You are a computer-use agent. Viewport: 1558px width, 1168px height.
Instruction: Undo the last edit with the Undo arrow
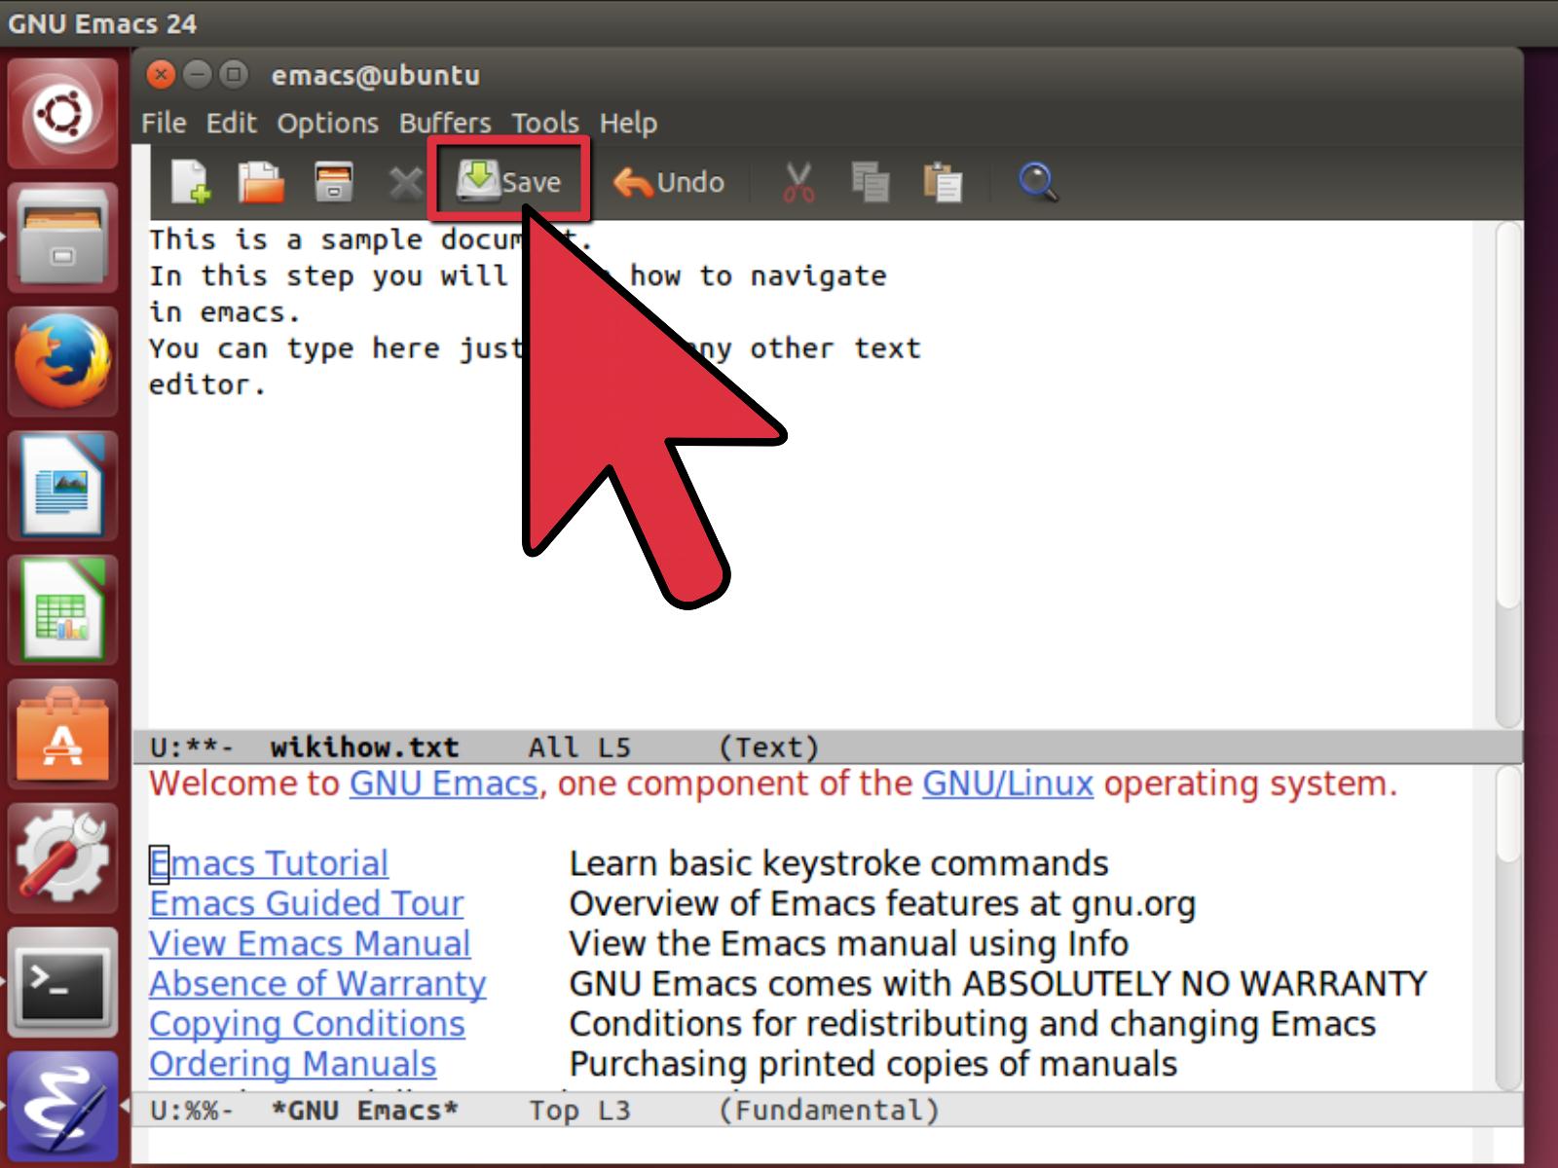[x=669, y=181]
